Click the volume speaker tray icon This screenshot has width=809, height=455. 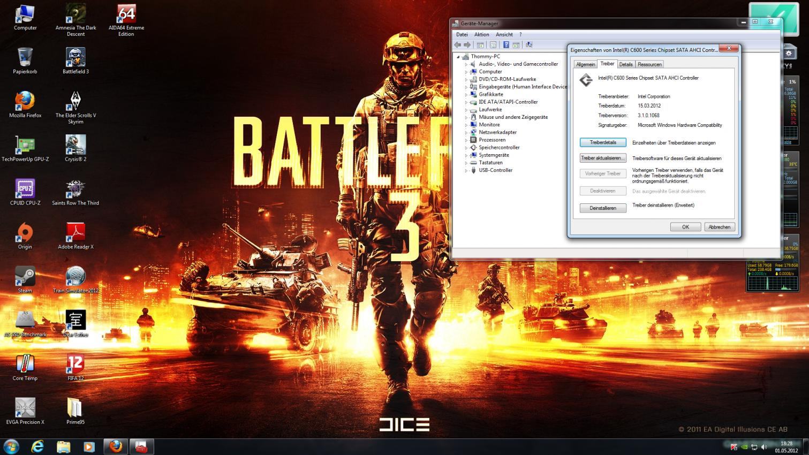click(764, 446)
